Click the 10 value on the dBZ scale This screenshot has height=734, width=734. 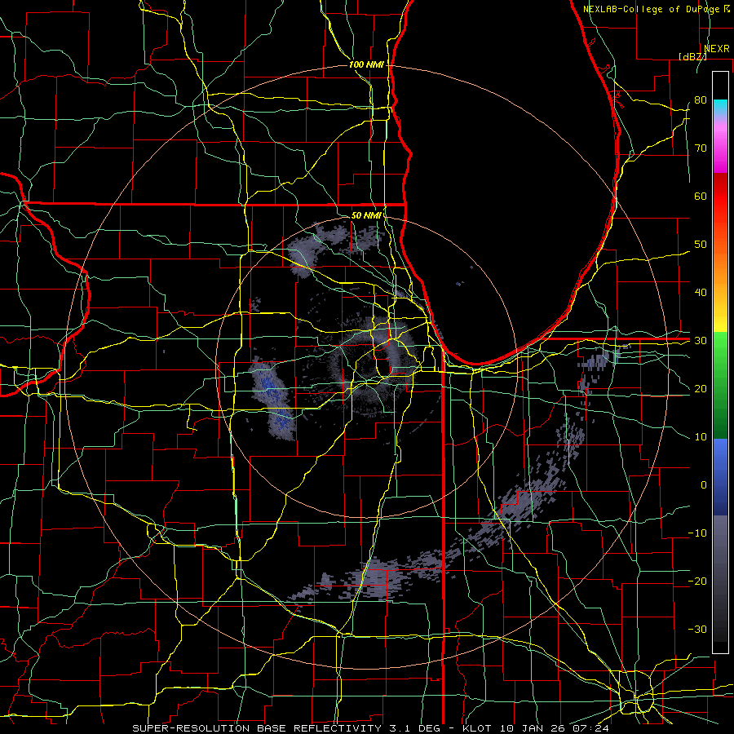tap(701, 437)
